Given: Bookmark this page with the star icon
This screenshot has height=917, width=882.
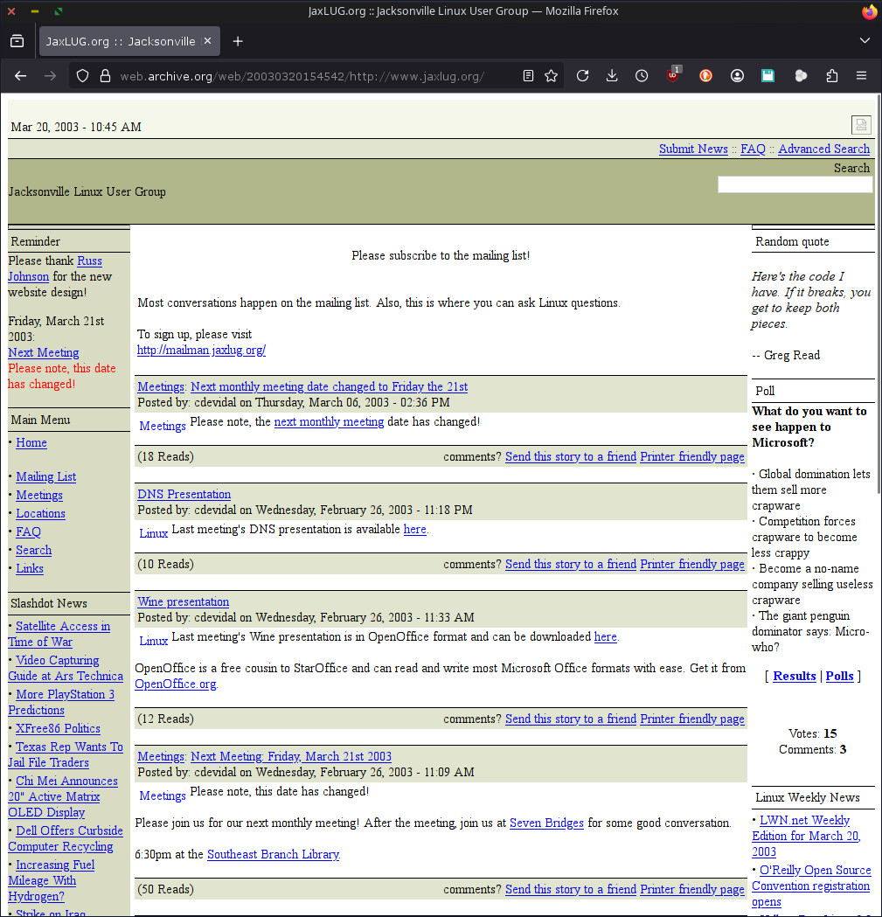Looking at the screenshot, I should (552, 76).
